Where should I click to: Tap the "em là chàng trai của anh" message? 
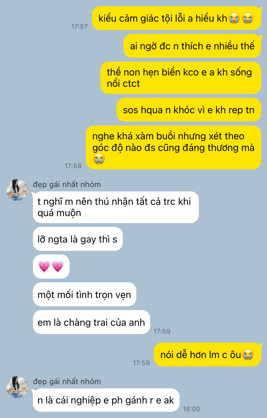pos(92,322)
